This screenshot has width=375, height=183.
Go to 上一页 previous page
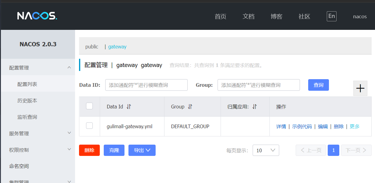(311, 150)
